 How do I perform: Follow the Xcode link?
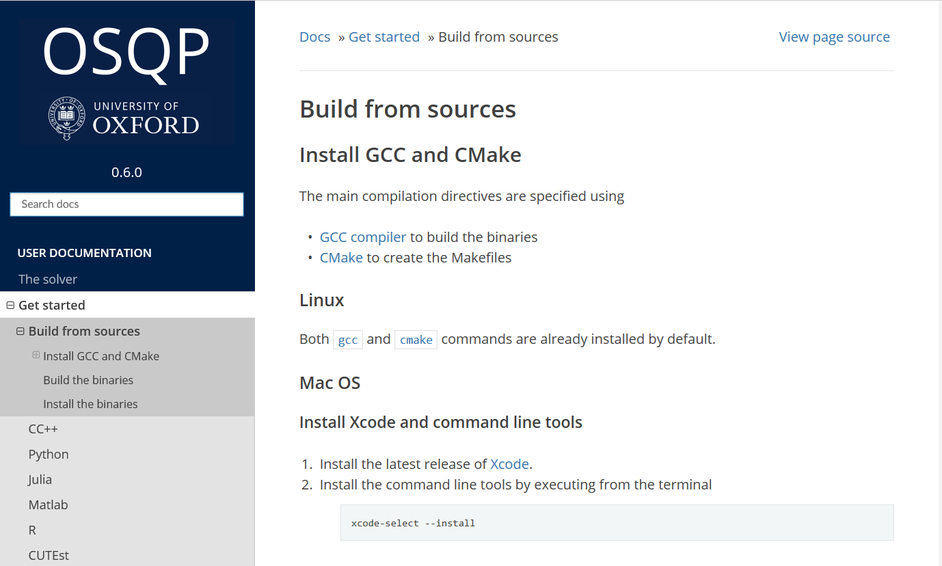(509, 464)
